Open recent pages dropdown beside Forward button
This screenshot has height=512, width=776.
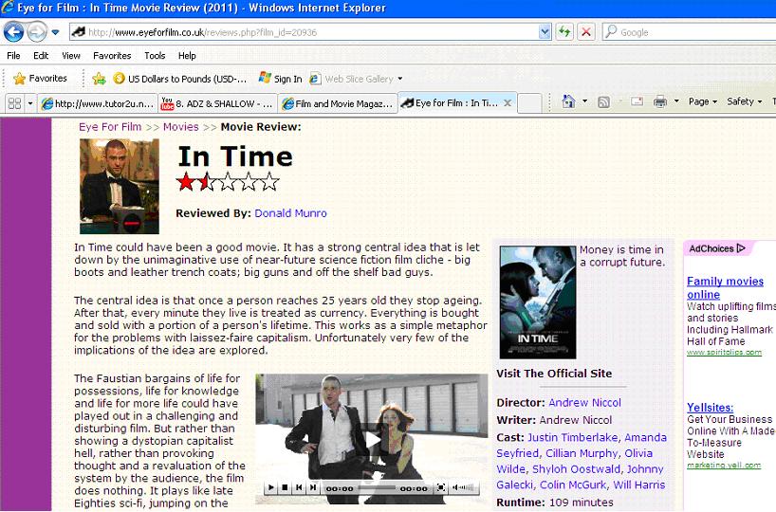(x=55, y=32)
